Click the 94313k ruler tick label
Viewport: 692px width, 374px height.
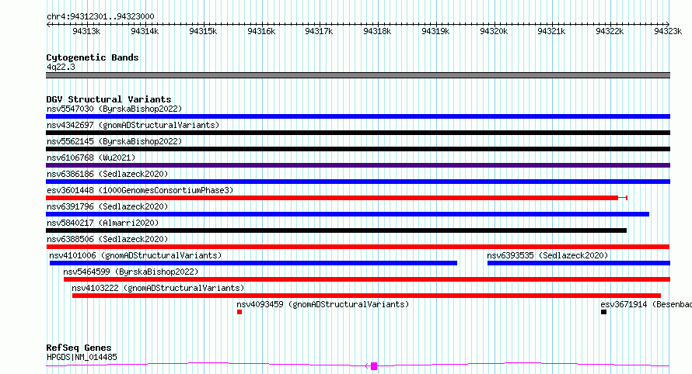click(86, 31)
